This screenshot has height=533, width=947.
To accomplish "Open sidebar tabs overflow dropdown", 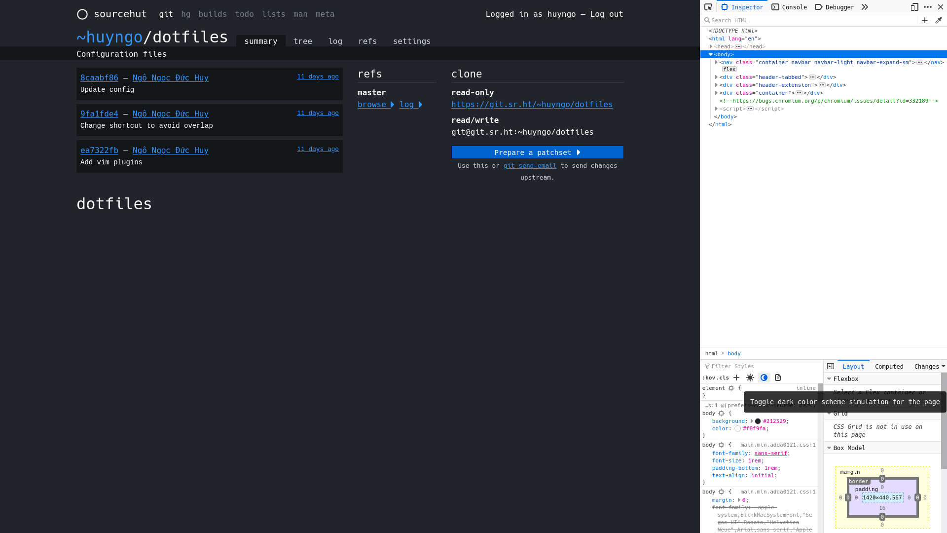I will pyautogui.click(x=943, y=366).
